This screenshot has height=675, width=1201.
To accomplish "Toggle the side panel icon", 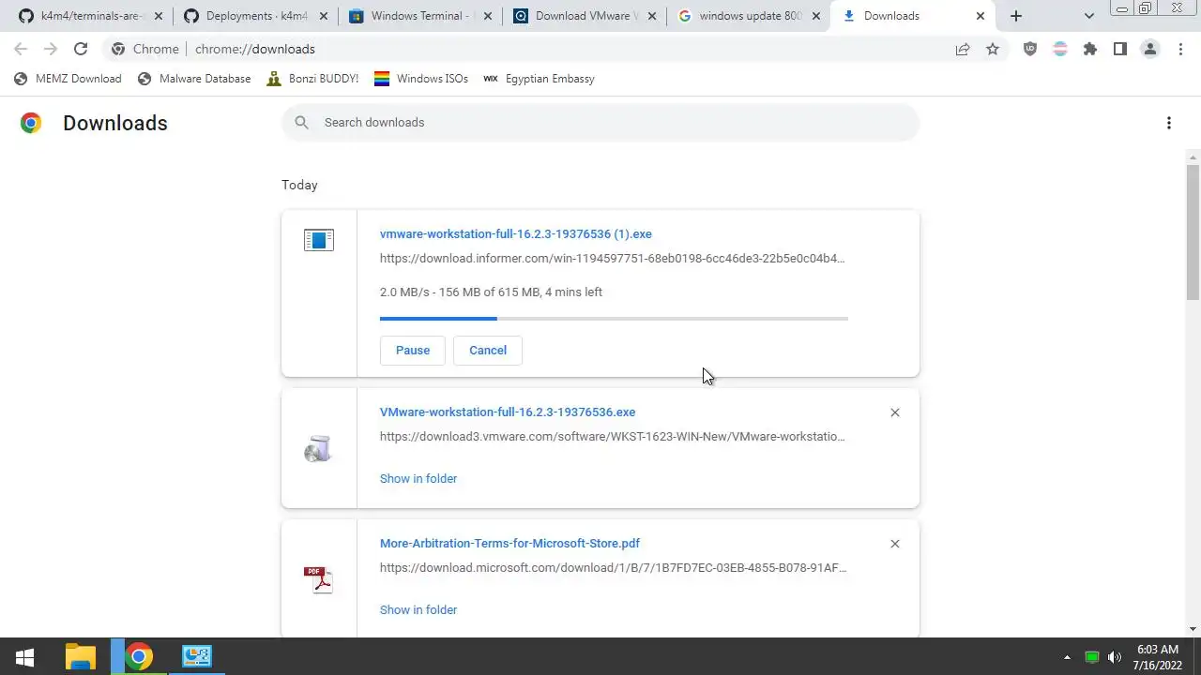I will [1120, 49].
